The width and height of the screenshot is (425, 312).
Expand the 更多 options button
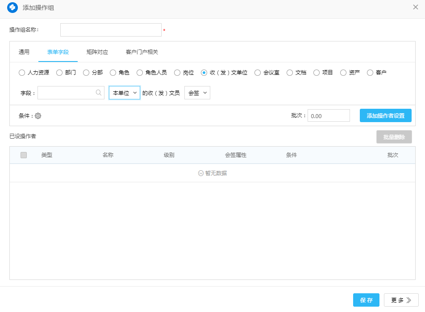point(401,300)
